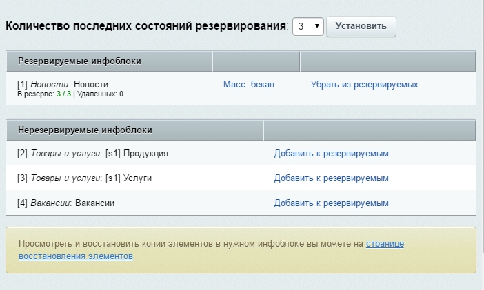The height and width of the screenshot is (290, 484).
Task: Click the "Убрать из резервируемых" link
Action: click(364, 85)
